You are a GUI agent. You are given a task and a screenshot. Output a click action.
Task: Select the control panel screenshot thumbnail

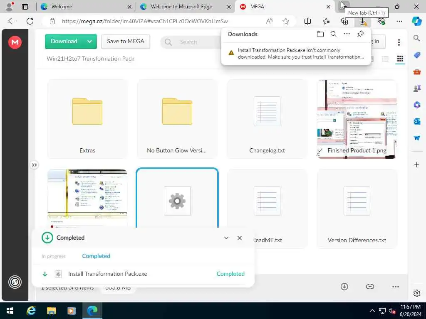coord(87,198)
